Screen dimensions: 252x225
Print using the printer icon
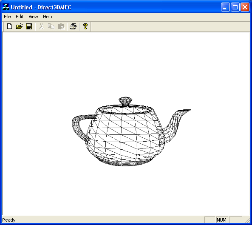click(x=73, y=26)
